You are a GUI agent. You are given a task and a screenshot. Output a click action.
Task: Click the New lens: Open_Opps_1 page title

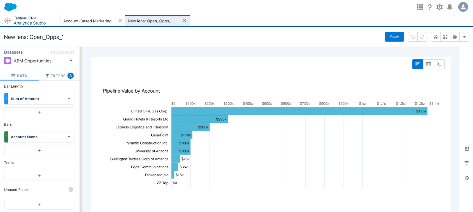34,37
